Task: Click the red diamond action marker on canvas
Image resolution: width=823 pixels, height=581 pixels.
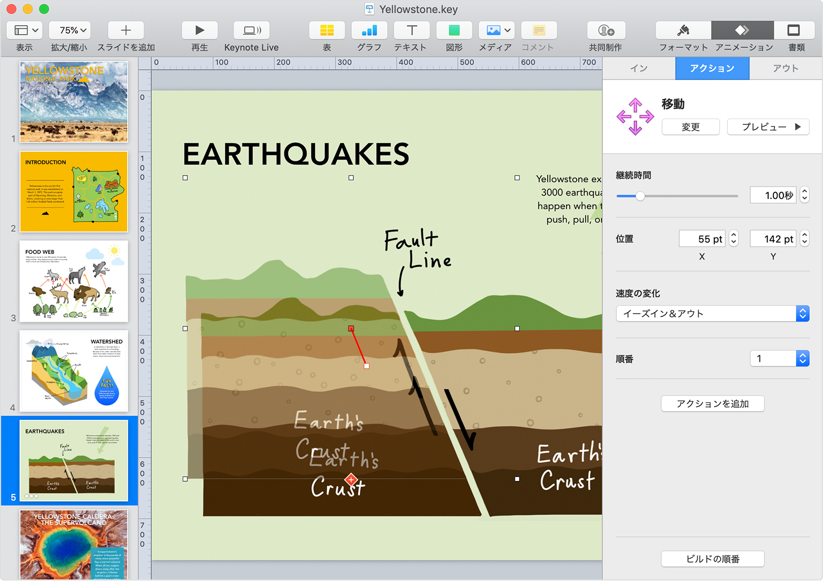Action: 351,480
